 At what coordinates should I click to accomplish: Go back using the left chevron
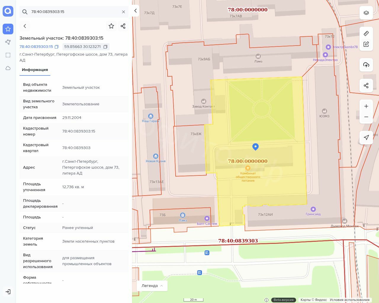click(25, 26)
